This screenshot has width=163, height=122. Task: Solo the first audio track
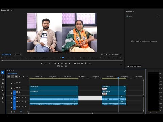[23, 97]
